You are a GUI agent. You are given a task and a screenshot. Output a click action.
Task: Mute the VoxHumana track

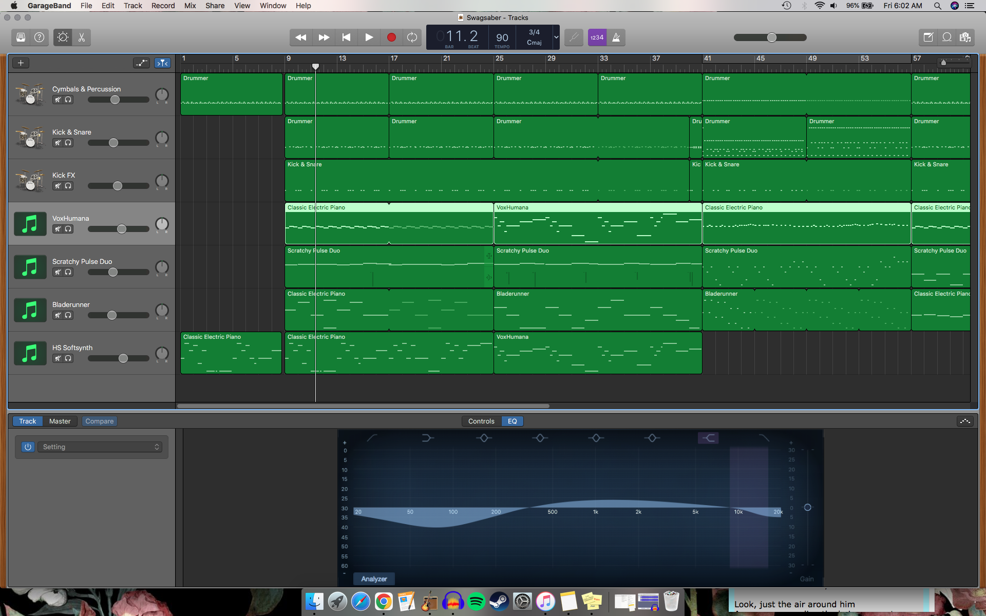pyautogui.click(x=58, y=229)
